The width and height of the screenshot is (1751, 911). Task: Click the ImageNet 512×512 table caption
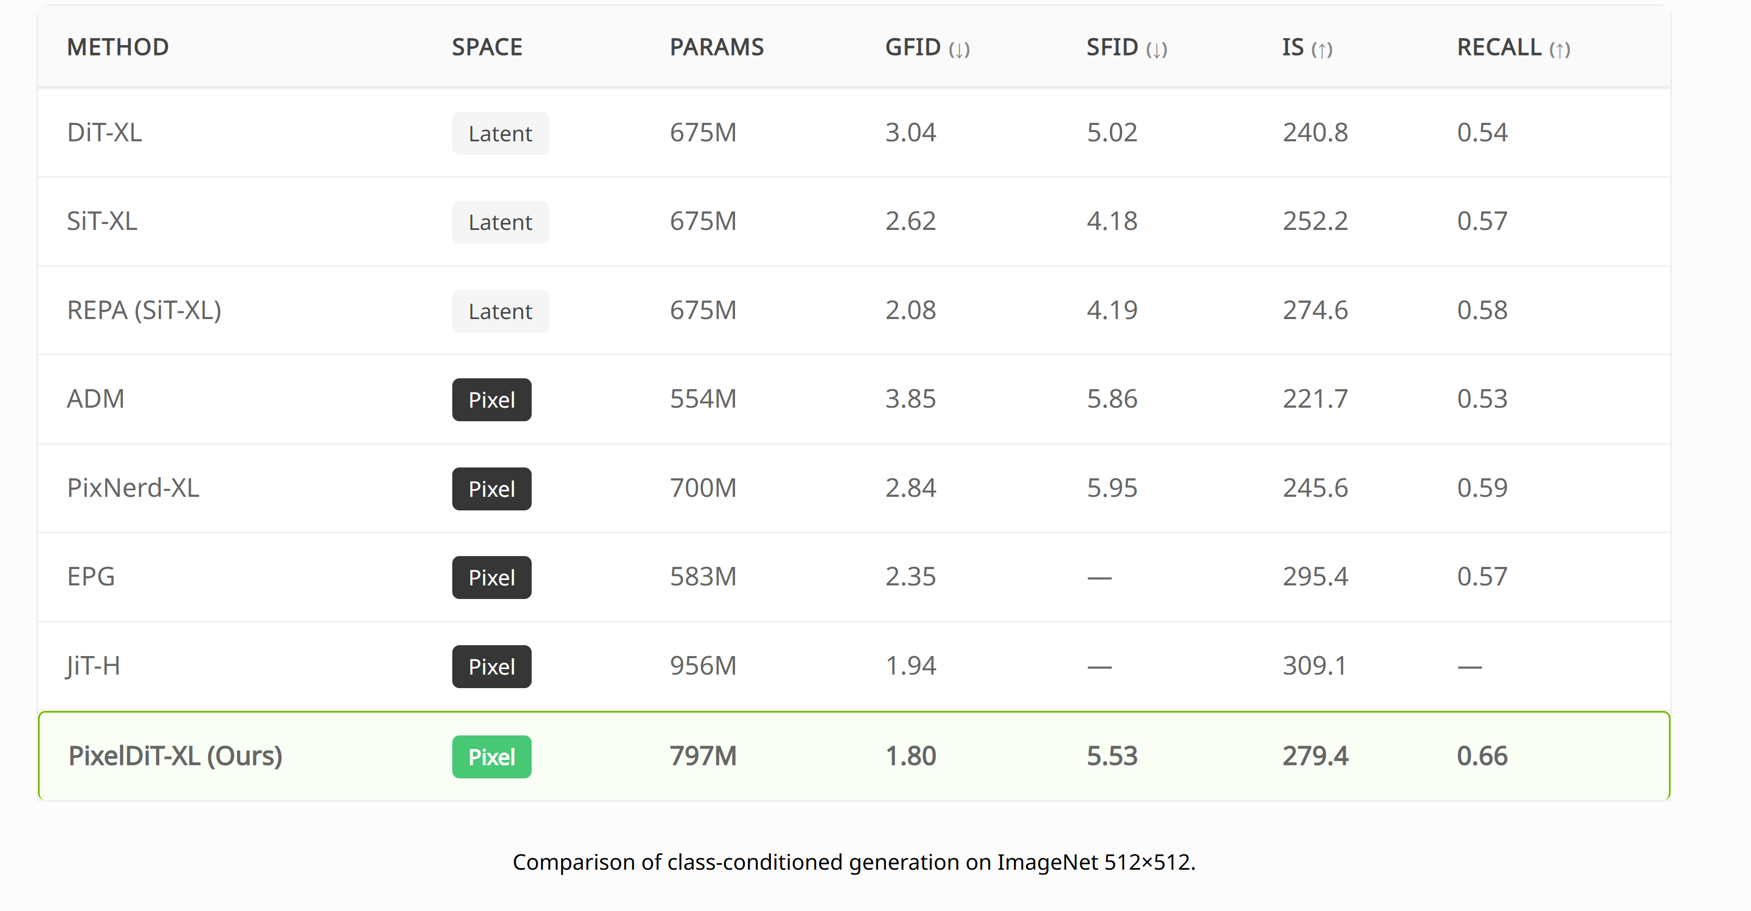tap(853, 862)
